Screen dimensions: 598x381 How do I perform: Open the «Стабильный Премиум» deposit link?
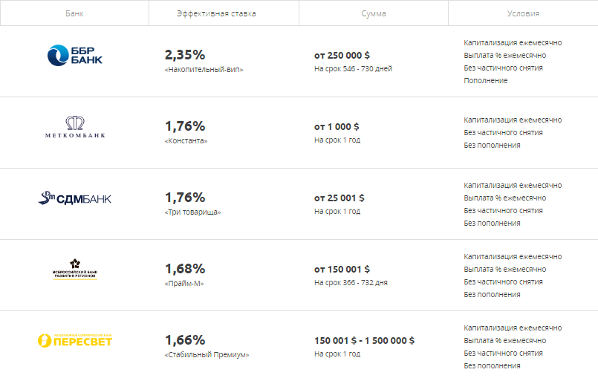click(x=207, y=355)
